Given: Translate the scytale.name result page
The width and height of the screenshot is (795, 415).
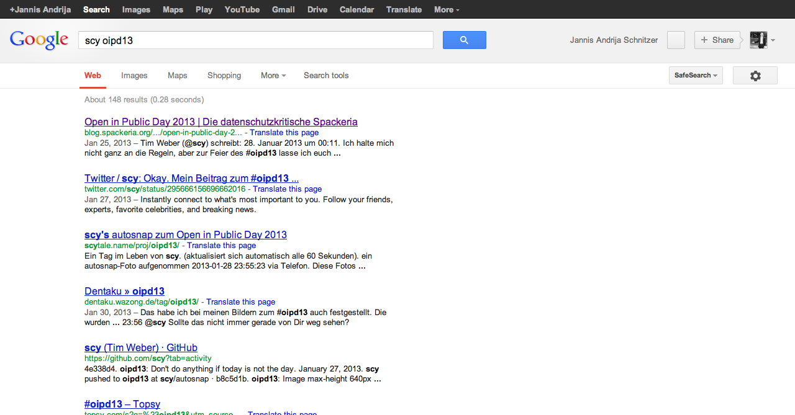Looking at the screenshot, I should click(222, 245).
